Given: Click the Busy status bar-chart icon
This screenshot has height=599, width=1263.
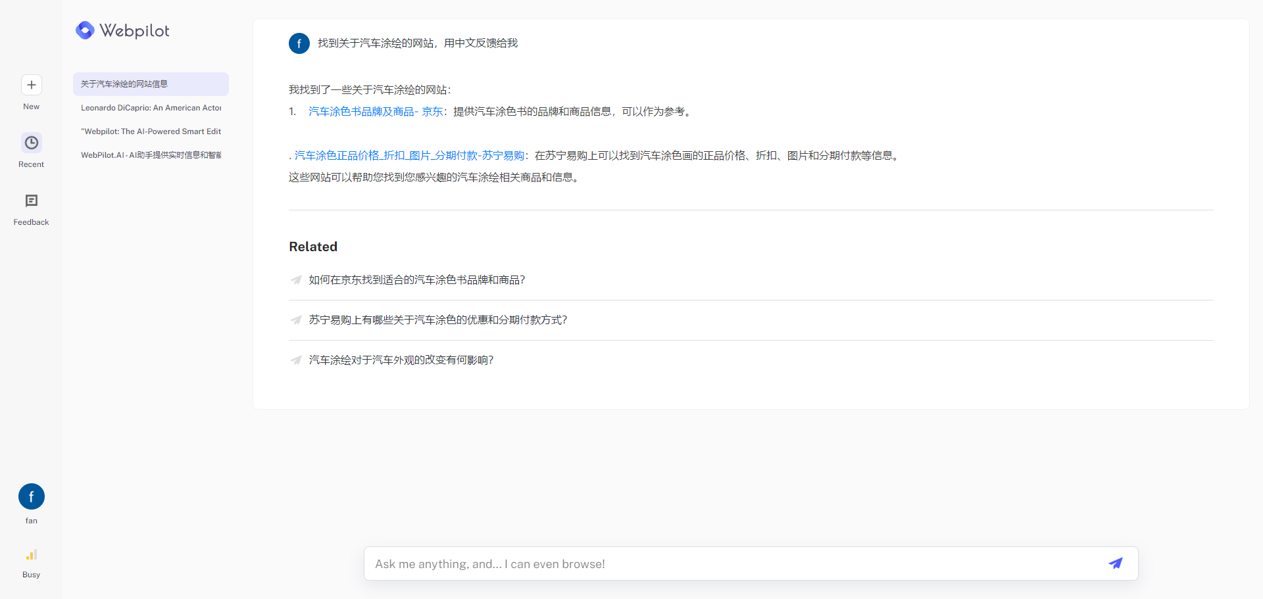Looking at the screenshot, I should pos(32,554).
